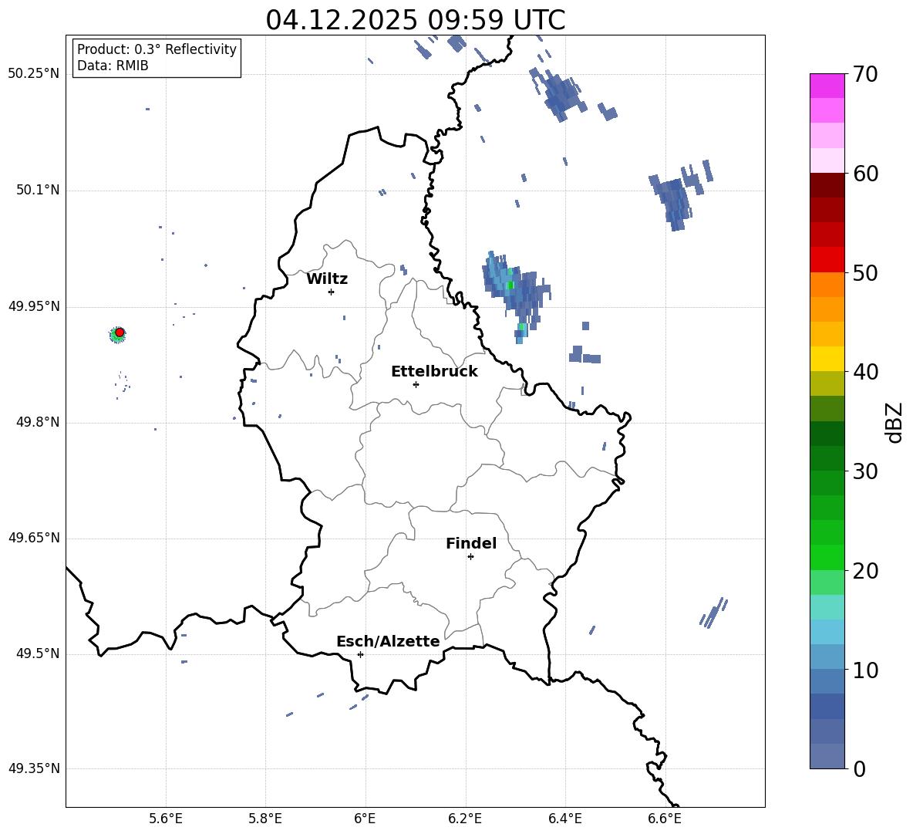Click the 50.25°N latitude label

(34, 75)
